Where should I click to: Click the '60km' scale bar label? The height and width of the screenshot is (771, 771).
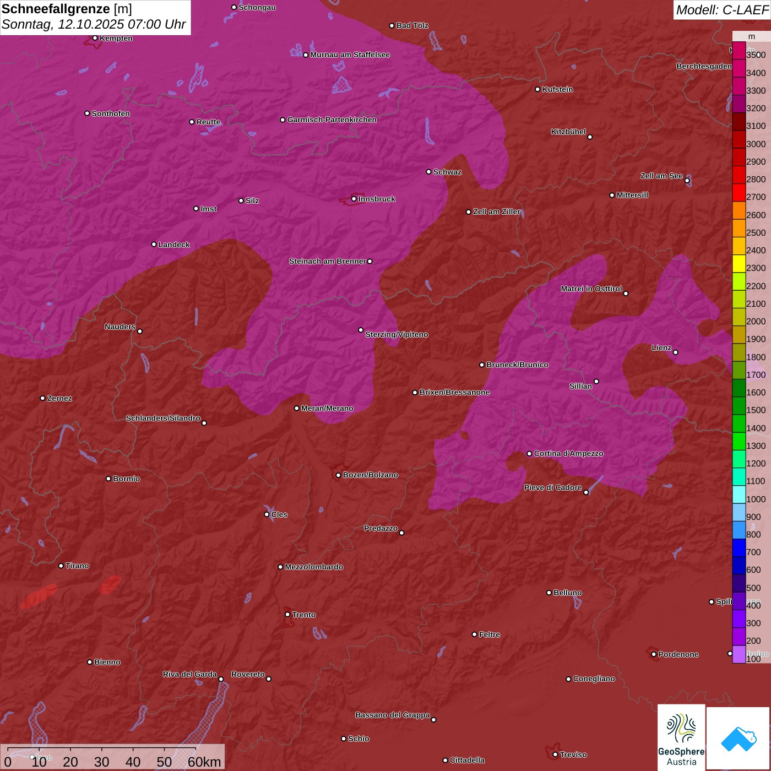click(x=204, y=762)
